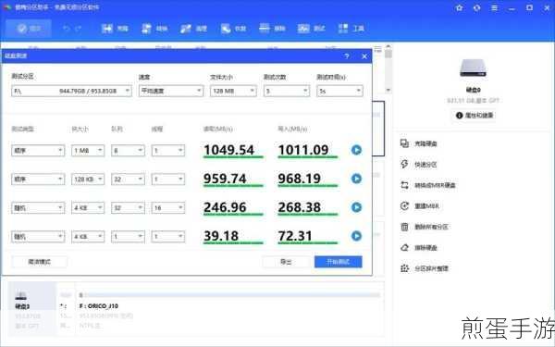
Task: Open the Tools grid menu in toolbar
Action: (x=351, y=29)
